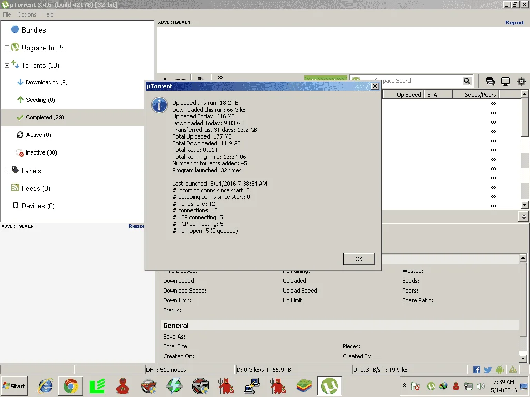Select the Completed (29) category
This screenshot has height=397, width=530.
click(45, 117)
